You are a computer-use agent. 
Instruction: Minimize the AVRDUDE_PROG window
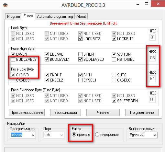(138, 4)
